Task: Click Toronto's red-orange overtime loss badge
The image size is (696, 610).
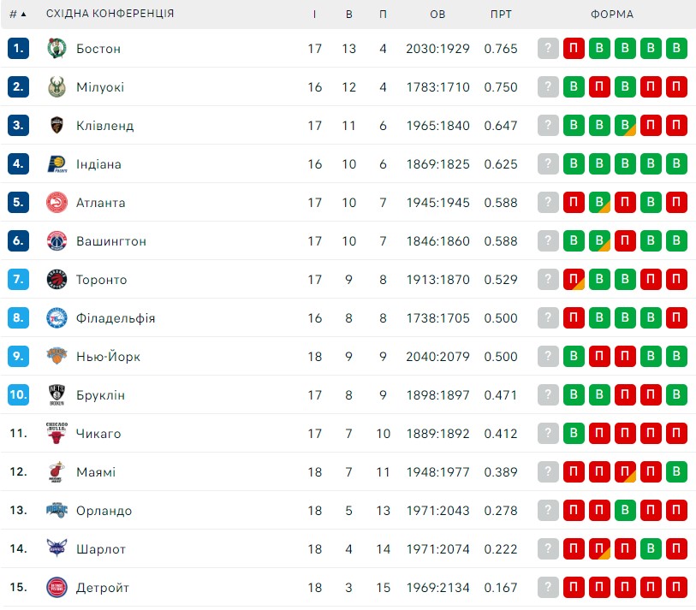Action: point(574,280)
